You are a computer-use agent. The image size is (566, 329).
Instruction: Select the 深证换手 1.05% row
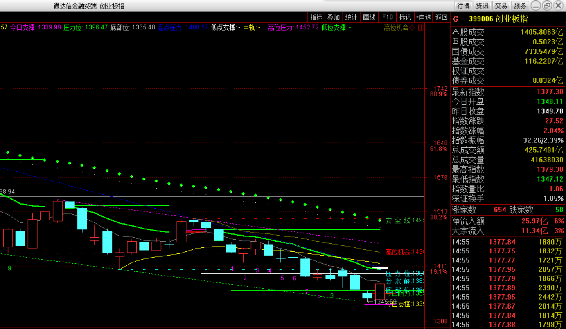507,198
